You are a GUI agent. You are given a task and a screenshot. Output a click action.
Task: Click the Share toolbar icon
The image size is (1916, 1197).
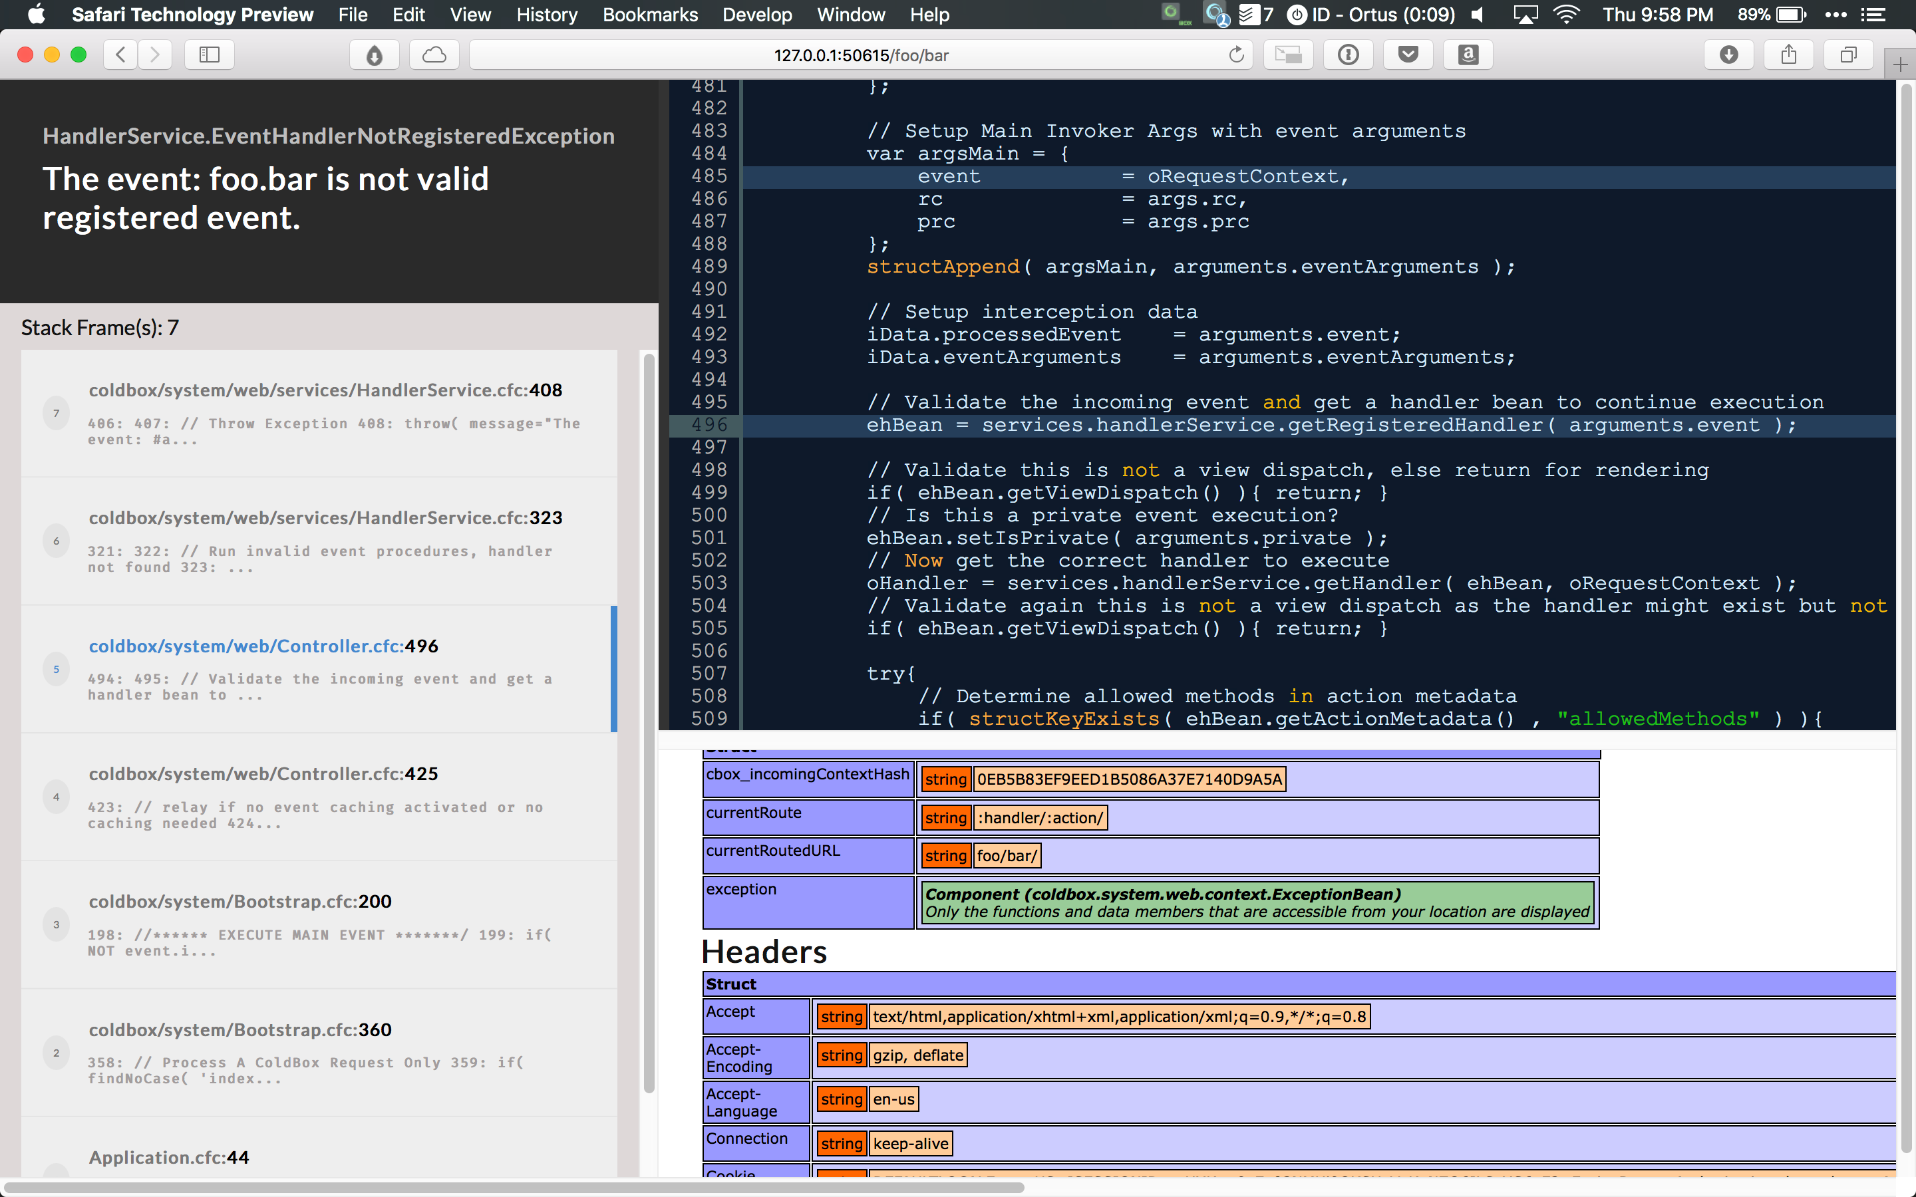click(x=1788, y=55)
